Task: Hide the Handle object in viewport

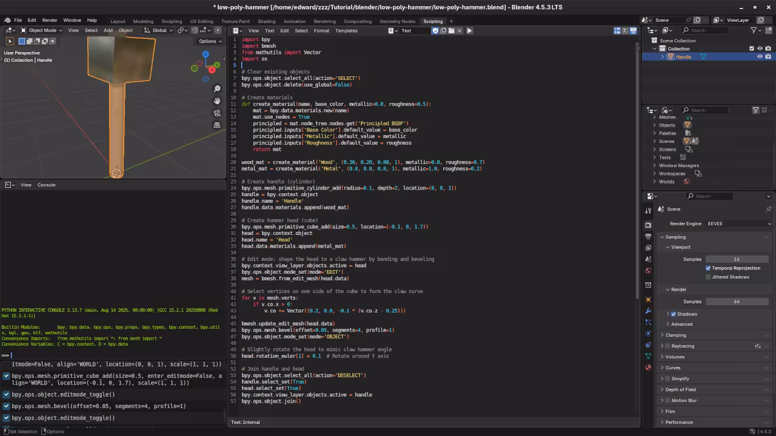Action: (760, 57)
